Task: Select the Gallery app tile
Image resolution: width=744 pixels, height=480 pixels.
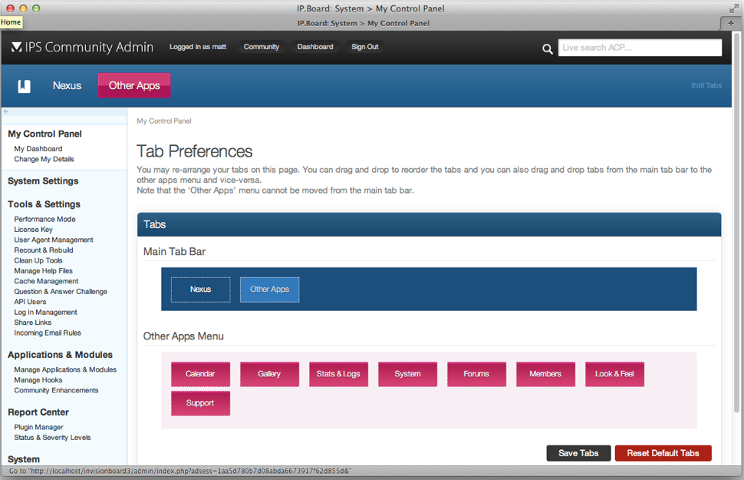Action: [x=269, y=374]
